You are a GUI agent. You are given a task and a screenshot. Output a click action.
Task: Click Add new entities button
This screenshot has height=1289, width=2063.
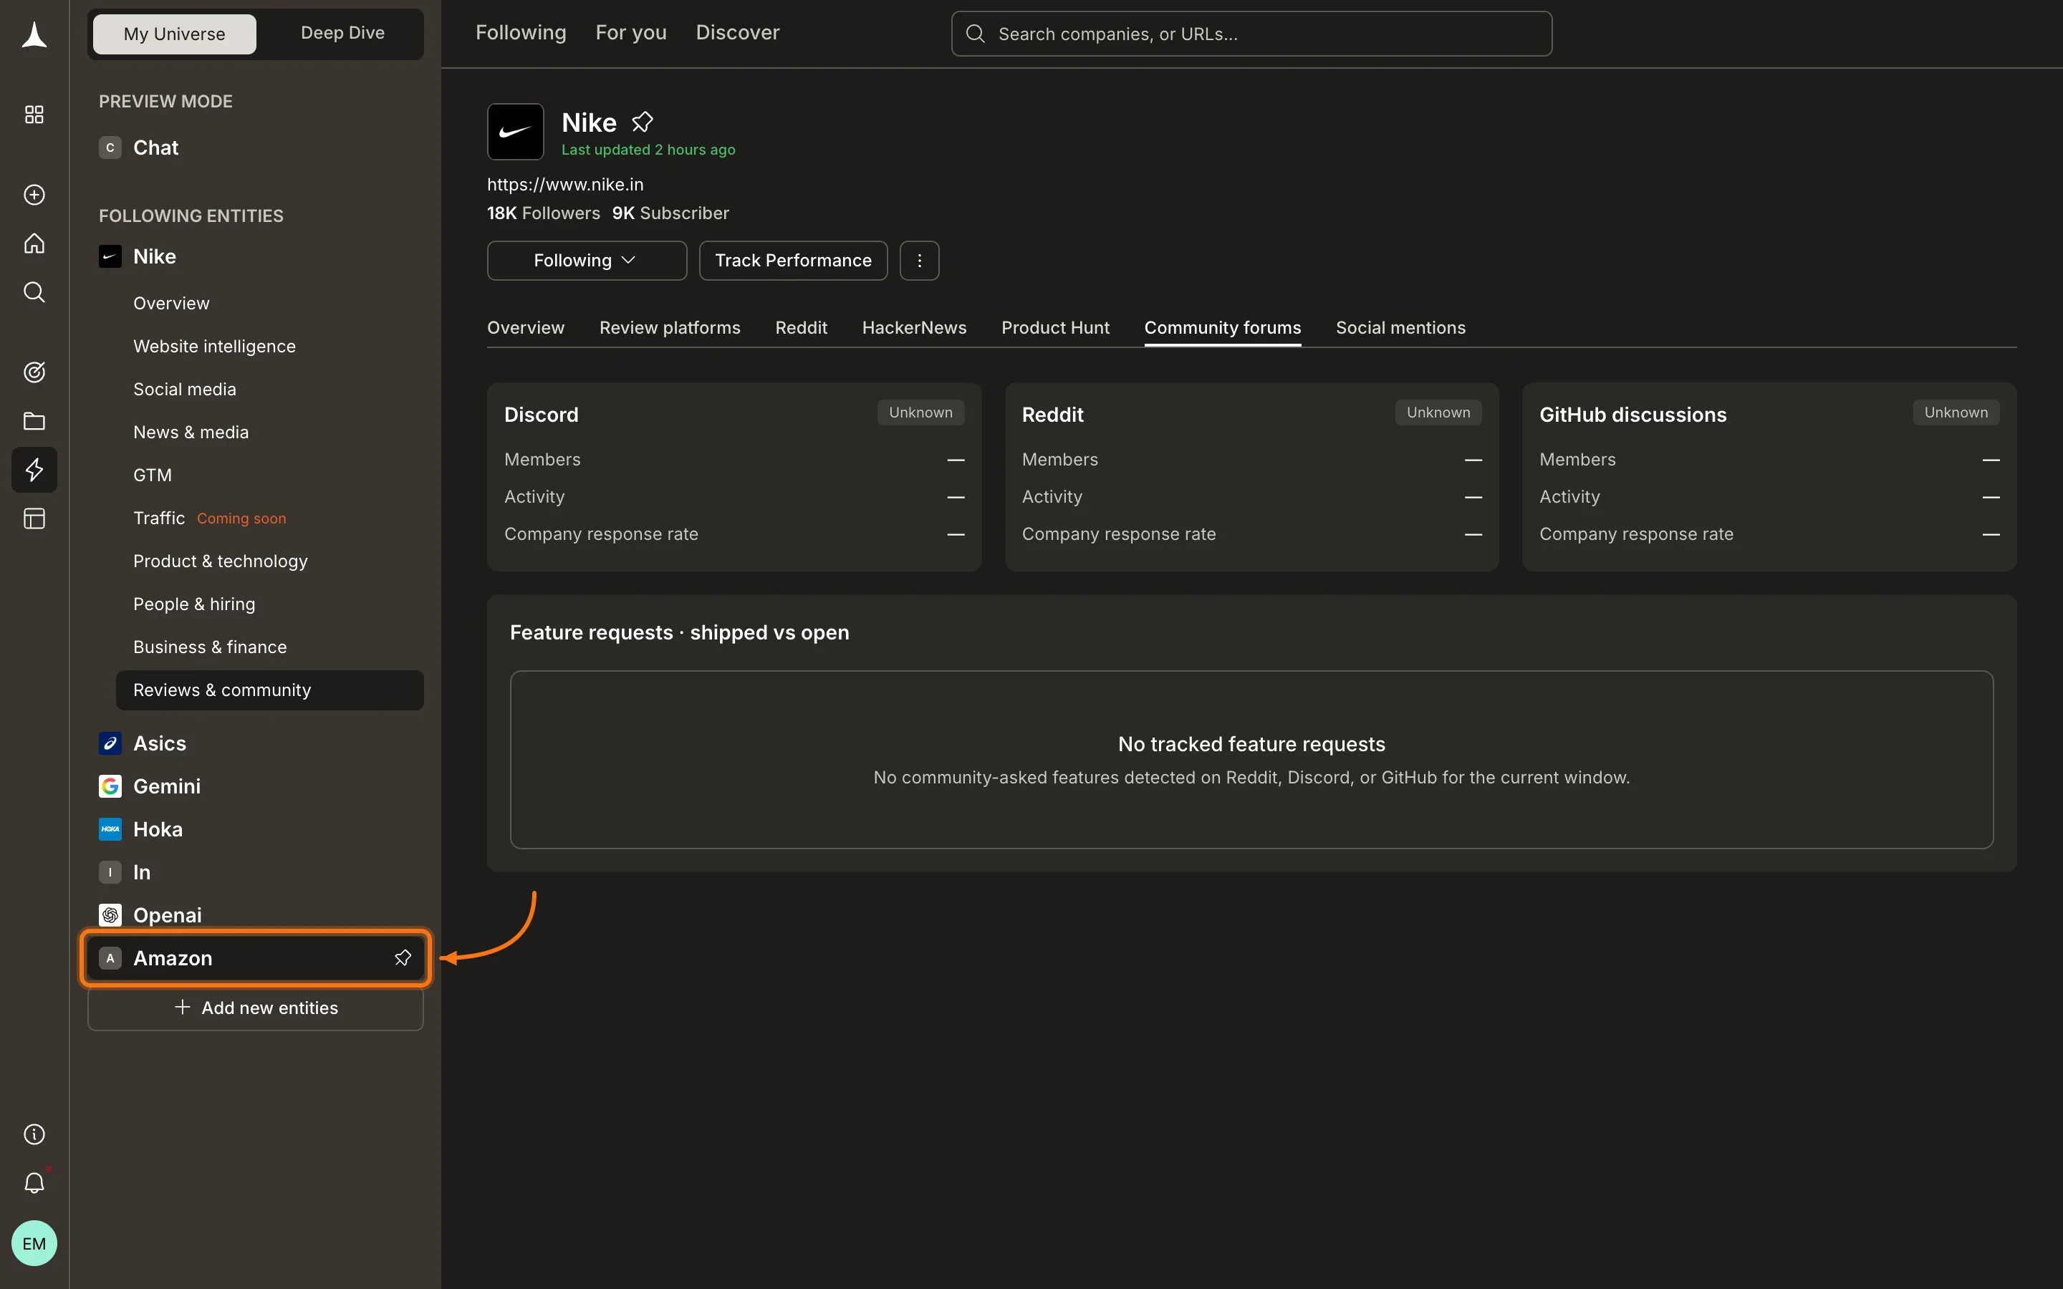(255, 1008)
